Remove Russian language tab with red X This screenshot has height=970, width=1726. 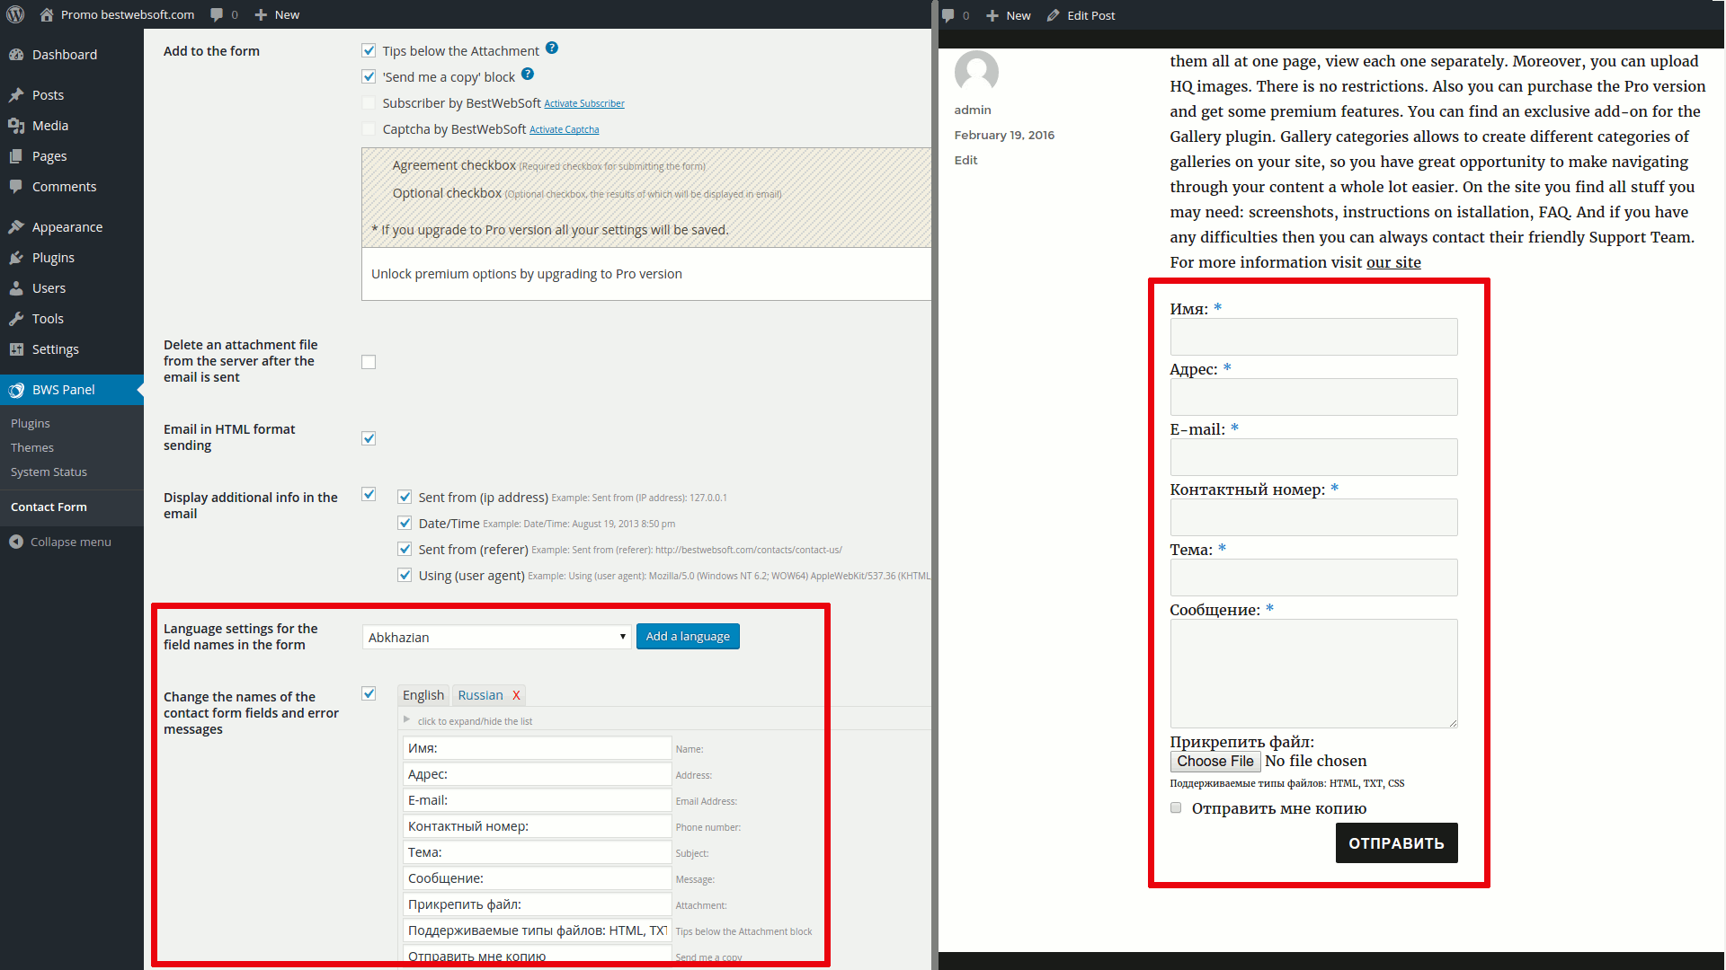click(516, 695)
